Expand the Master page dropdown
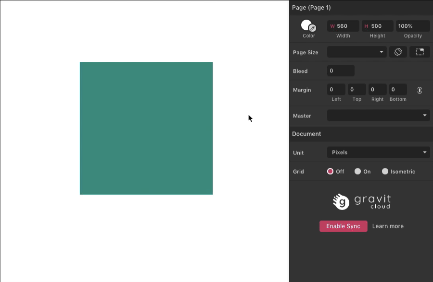This screenshot has height=282, width=433. [x=378, y=116]
